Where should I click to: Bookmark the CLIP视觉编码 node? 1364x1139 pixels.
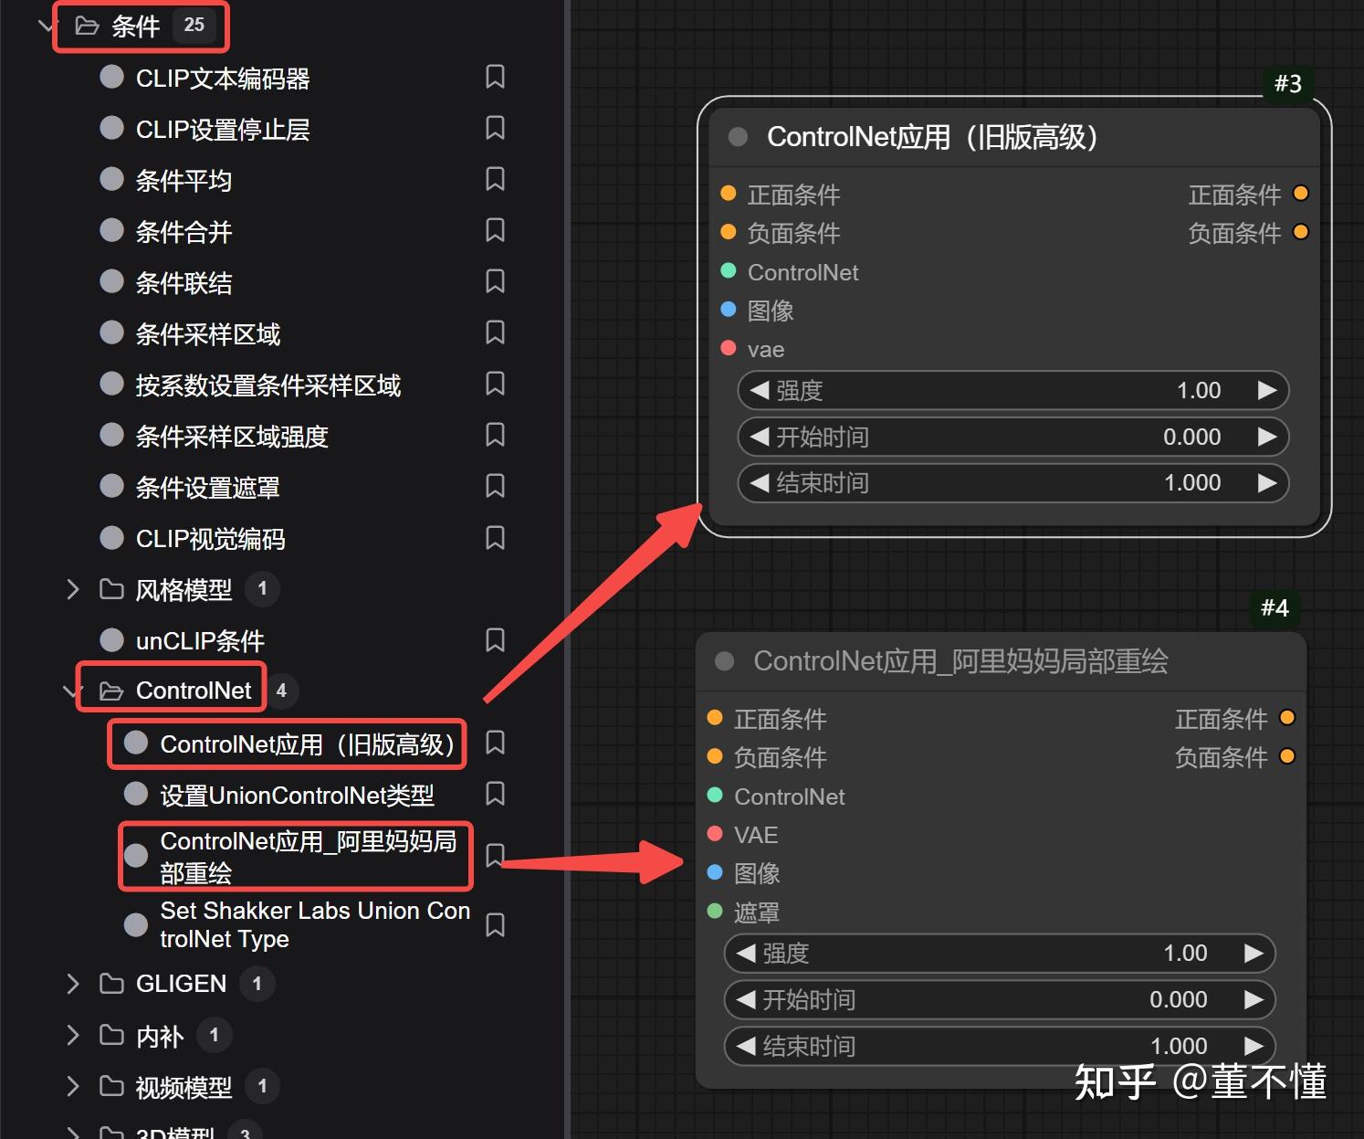coord(495,538)
